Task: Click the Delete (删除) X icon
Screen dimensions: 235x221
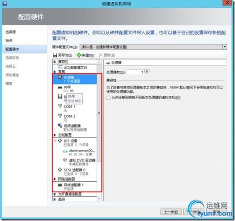Action: click(x=101, y=55)
